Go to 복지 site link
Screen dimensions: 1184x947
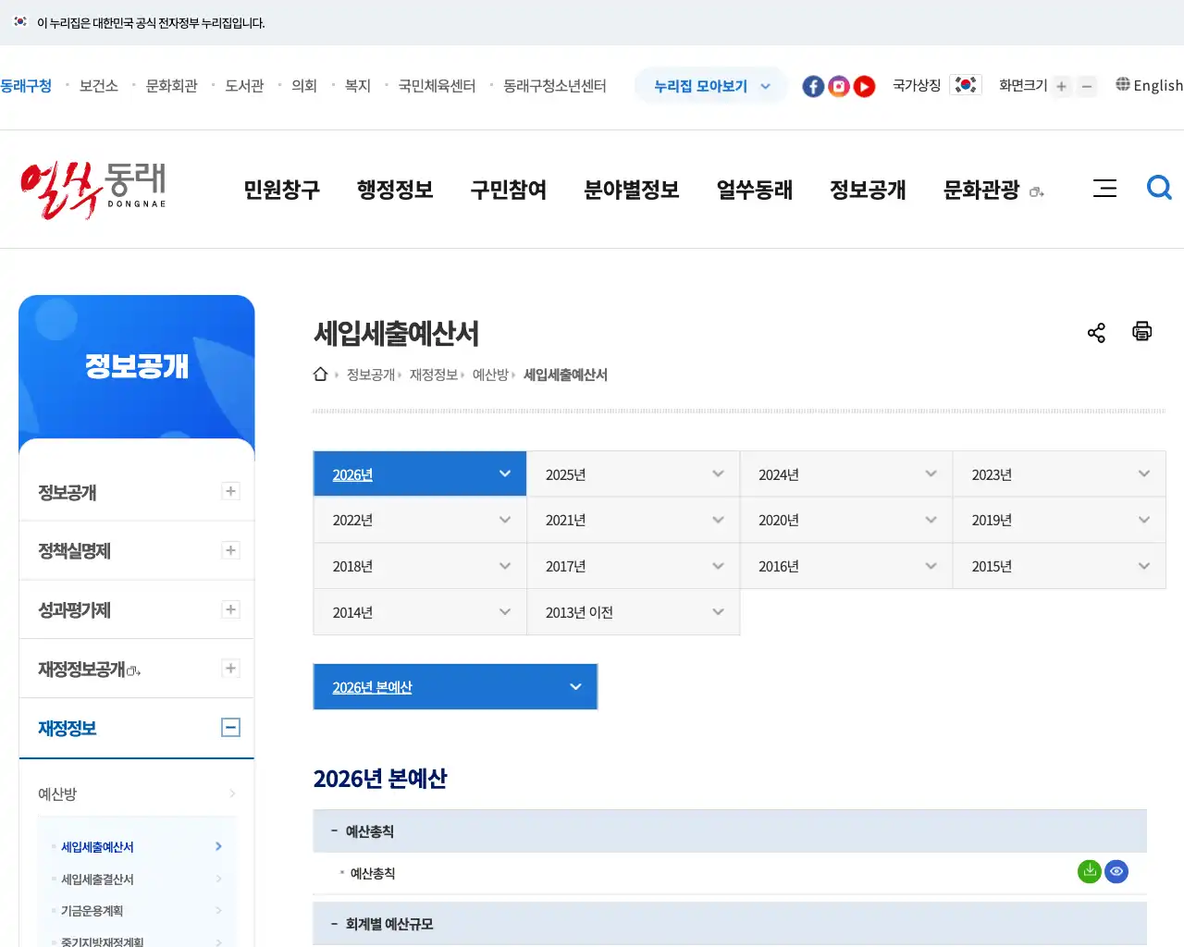(358, 86)
